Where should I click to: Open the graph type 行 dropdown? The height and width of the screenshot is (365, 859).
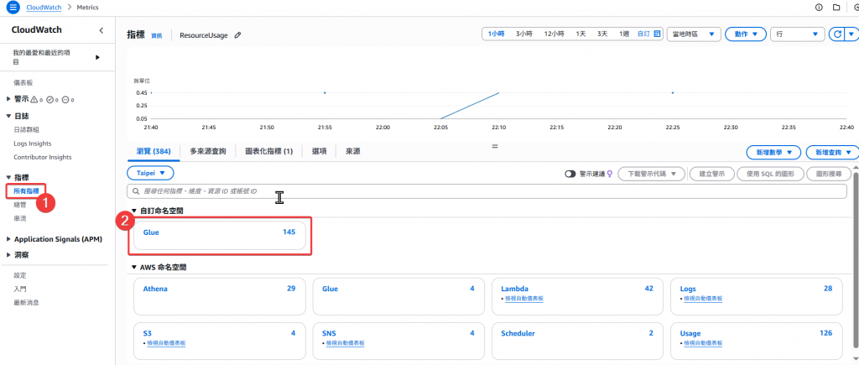pyautogui.click(x=797, y=34)
